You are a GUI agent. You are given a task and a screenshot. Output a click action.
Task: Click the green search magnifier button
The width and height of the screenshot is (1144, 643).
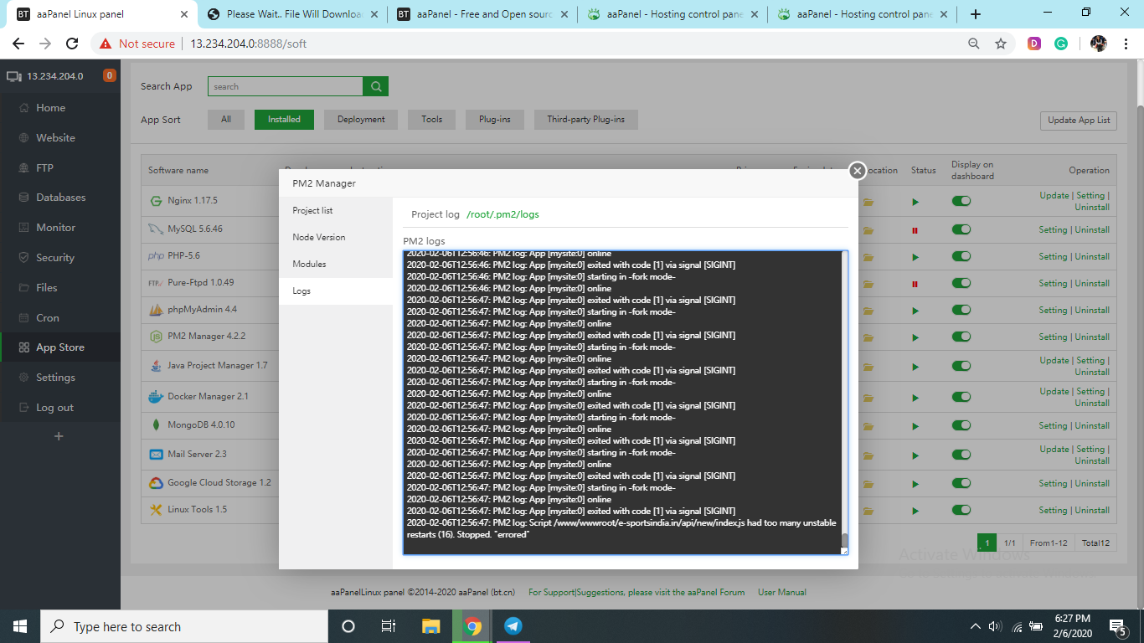click(x=376, y=86)
